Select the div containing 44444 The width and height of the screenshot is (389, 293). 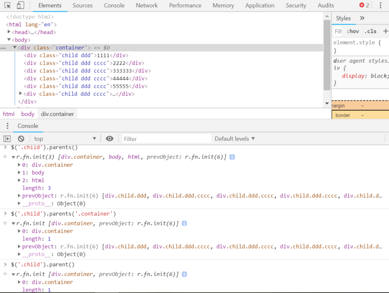pyautogui.click(x=86, y=78)
